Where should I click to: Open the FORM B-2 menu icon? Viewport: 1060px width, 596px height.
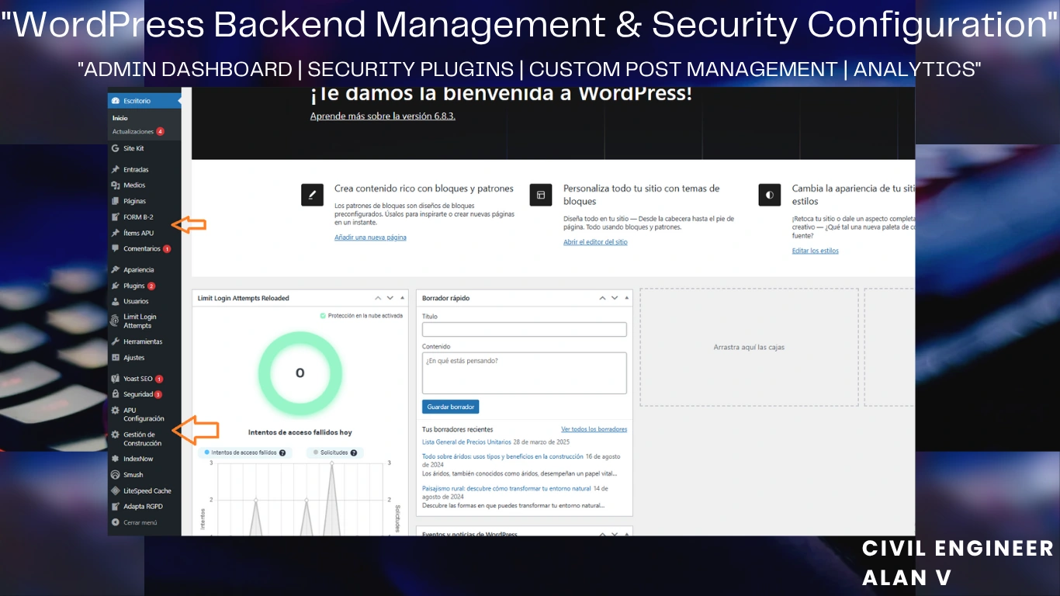[116, 217]
